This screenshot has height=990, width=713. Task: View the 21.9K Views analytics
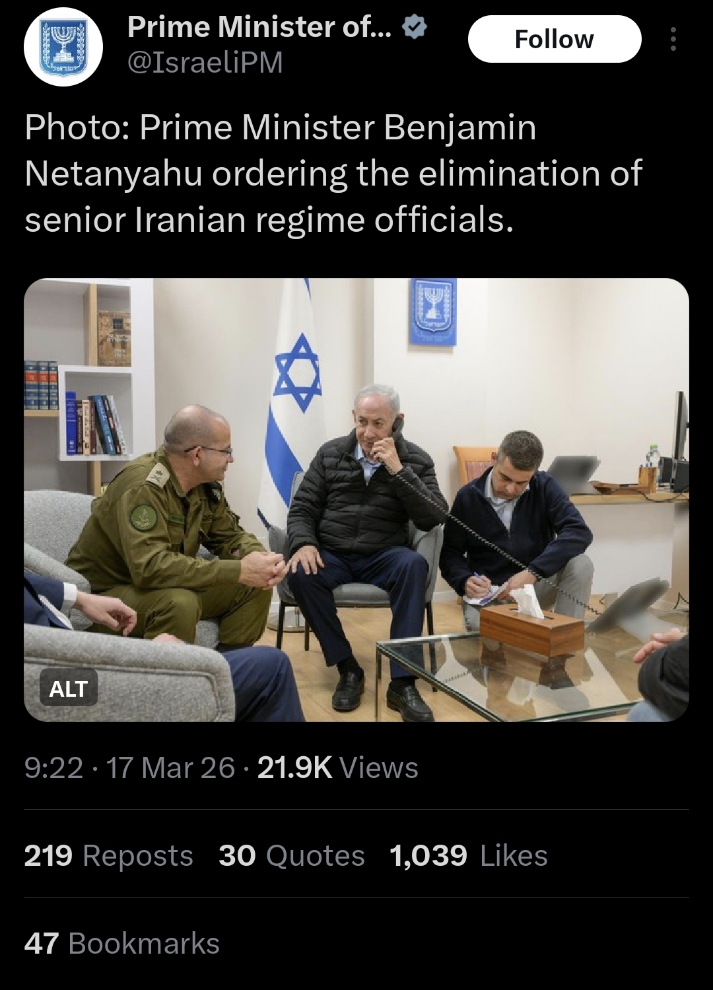click(337, 767)
